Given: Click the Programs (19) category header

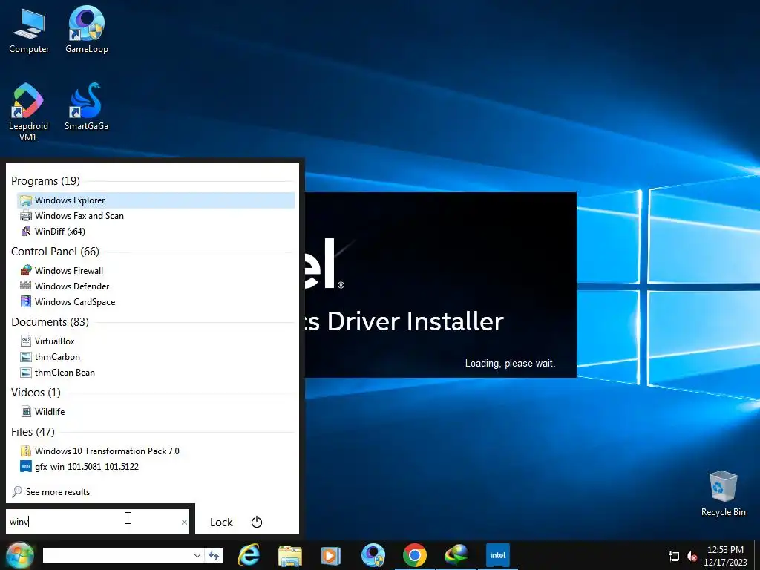Looking at the screenshot, I should tap(45, 181).
